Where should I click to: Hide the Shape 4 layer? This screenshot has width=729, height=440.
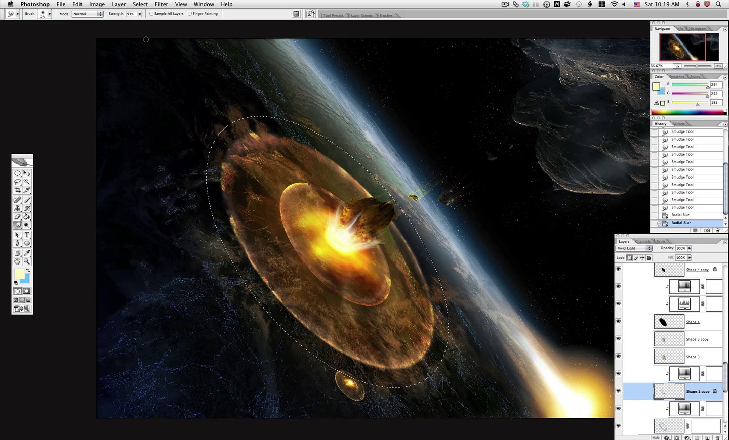[618, 321]
